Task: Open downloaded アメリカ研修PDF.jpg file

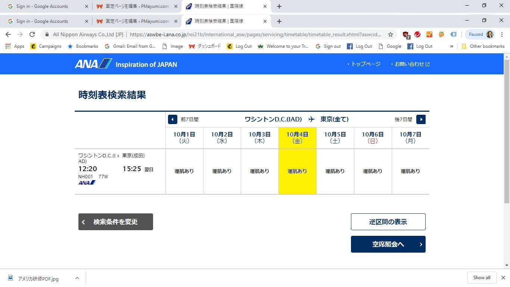Action: [x=38, y=278]
